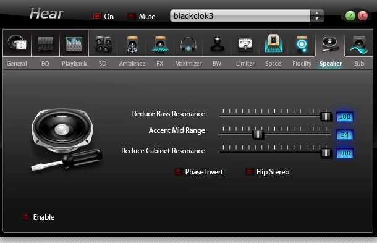Close the Hear window with red X

coord(363,15)
